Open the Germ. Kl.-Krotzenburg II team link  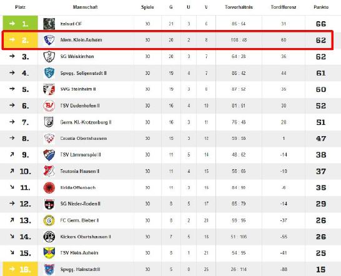pos(86,122)
